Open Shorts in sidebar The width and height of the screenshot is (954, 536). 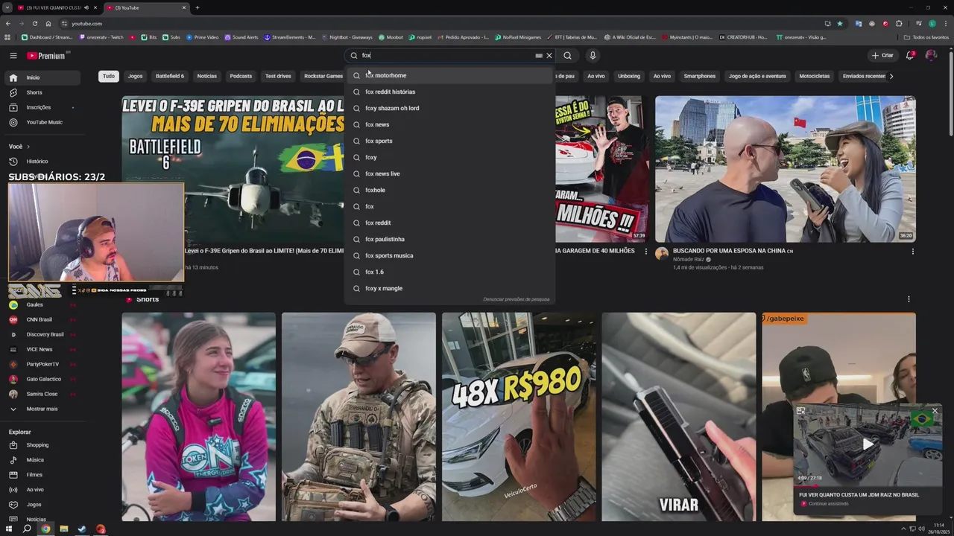click(42, 92)
